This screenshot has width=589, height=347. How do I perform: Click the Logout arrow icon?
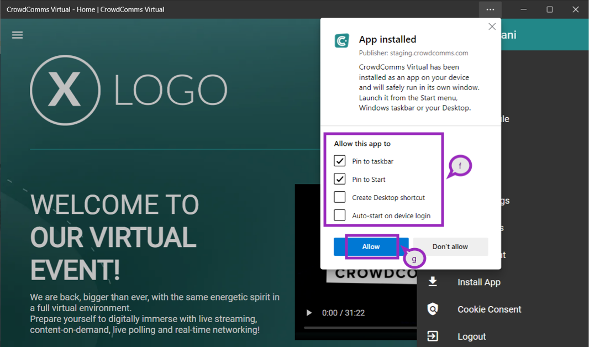[433, 336]
